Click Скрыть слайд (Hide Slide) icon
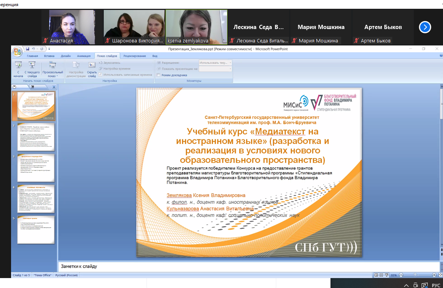443x288 pixels. [92, 69]
